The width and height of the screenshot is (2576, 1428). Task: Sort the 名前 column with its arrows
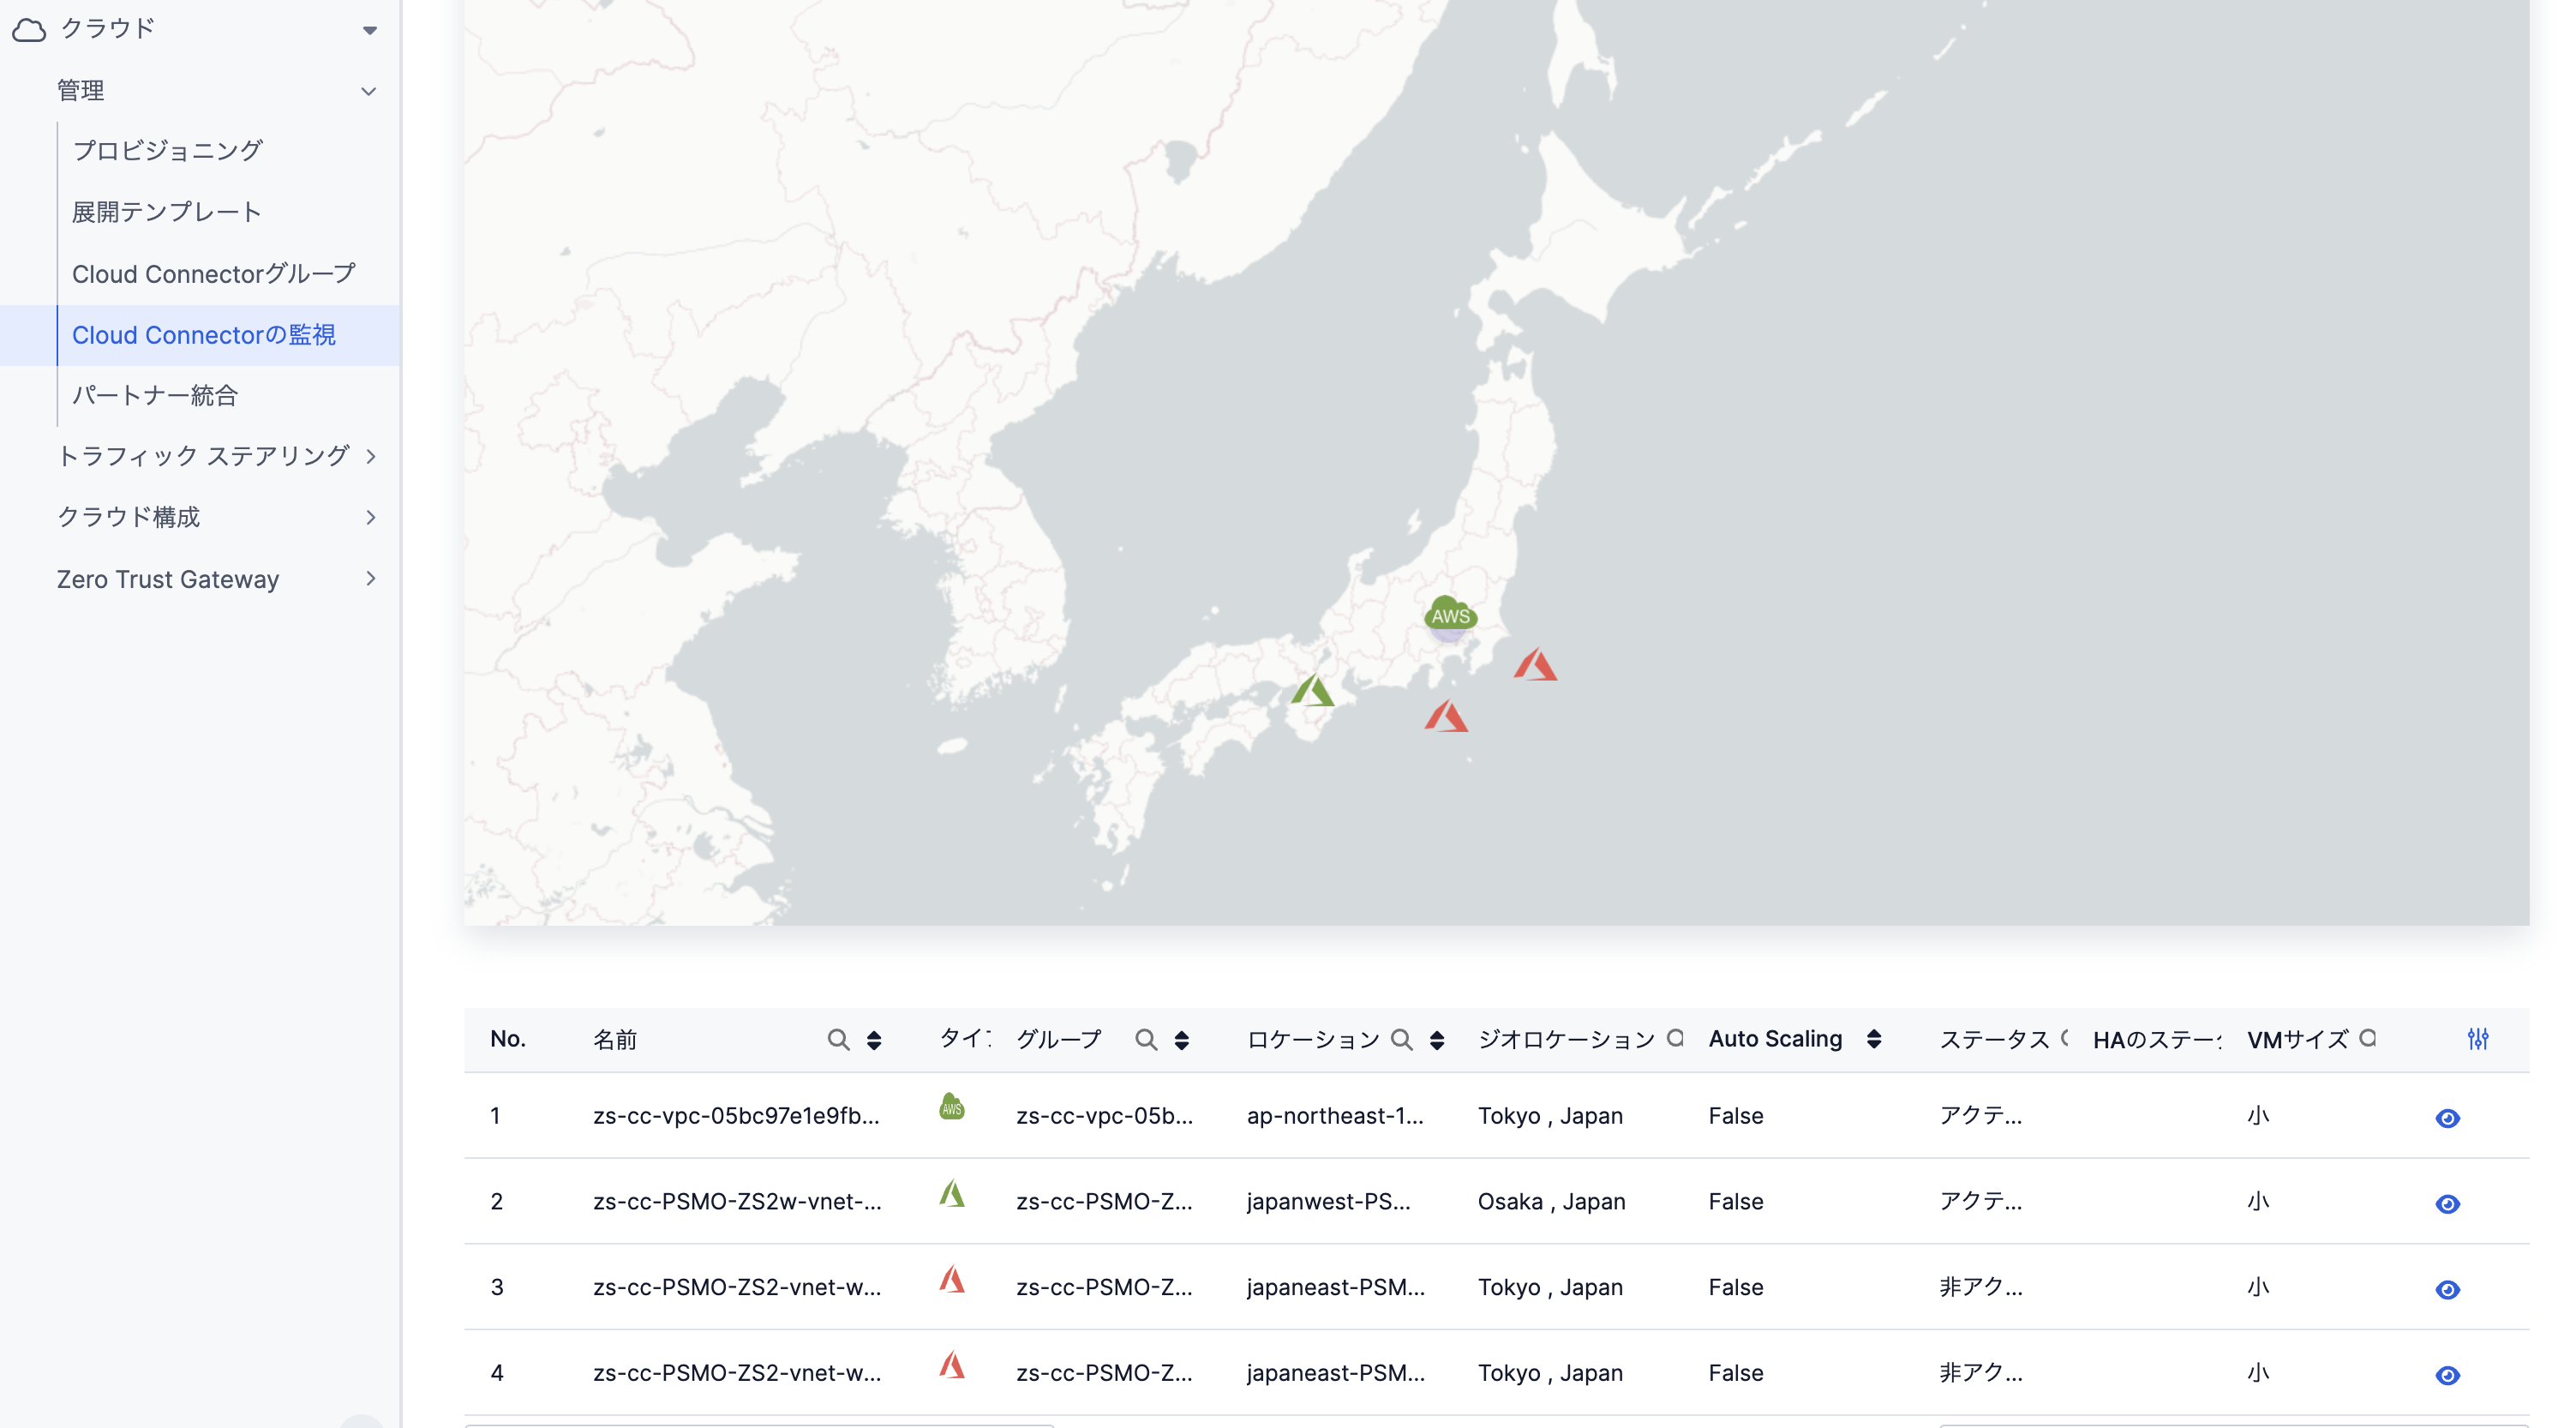[874, 1040]
